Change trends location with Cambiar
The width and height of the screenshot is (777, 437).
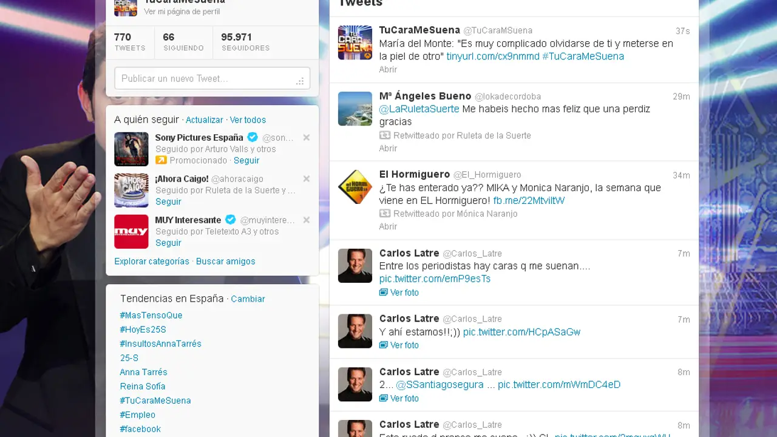[248, 299]
